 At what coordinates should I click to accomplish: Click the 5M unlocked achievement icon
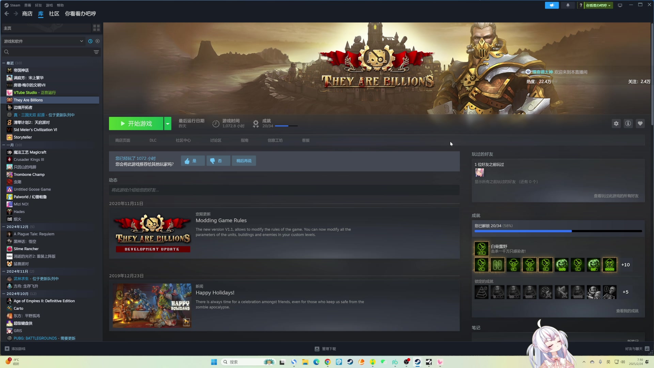(482, 265)
